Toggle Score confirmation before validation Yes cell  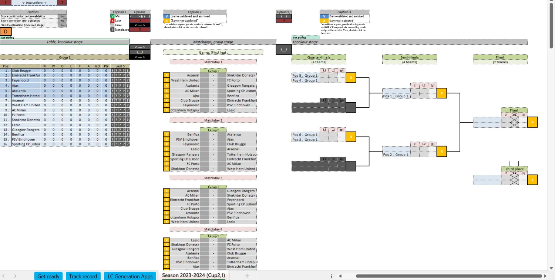63,17
